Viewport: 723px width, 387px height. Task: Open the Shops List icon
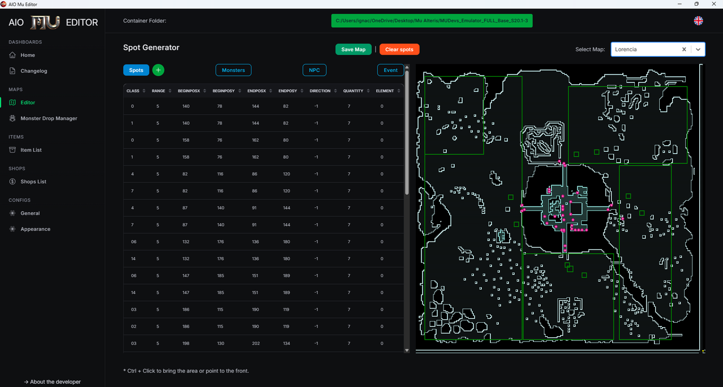point(12,182)
